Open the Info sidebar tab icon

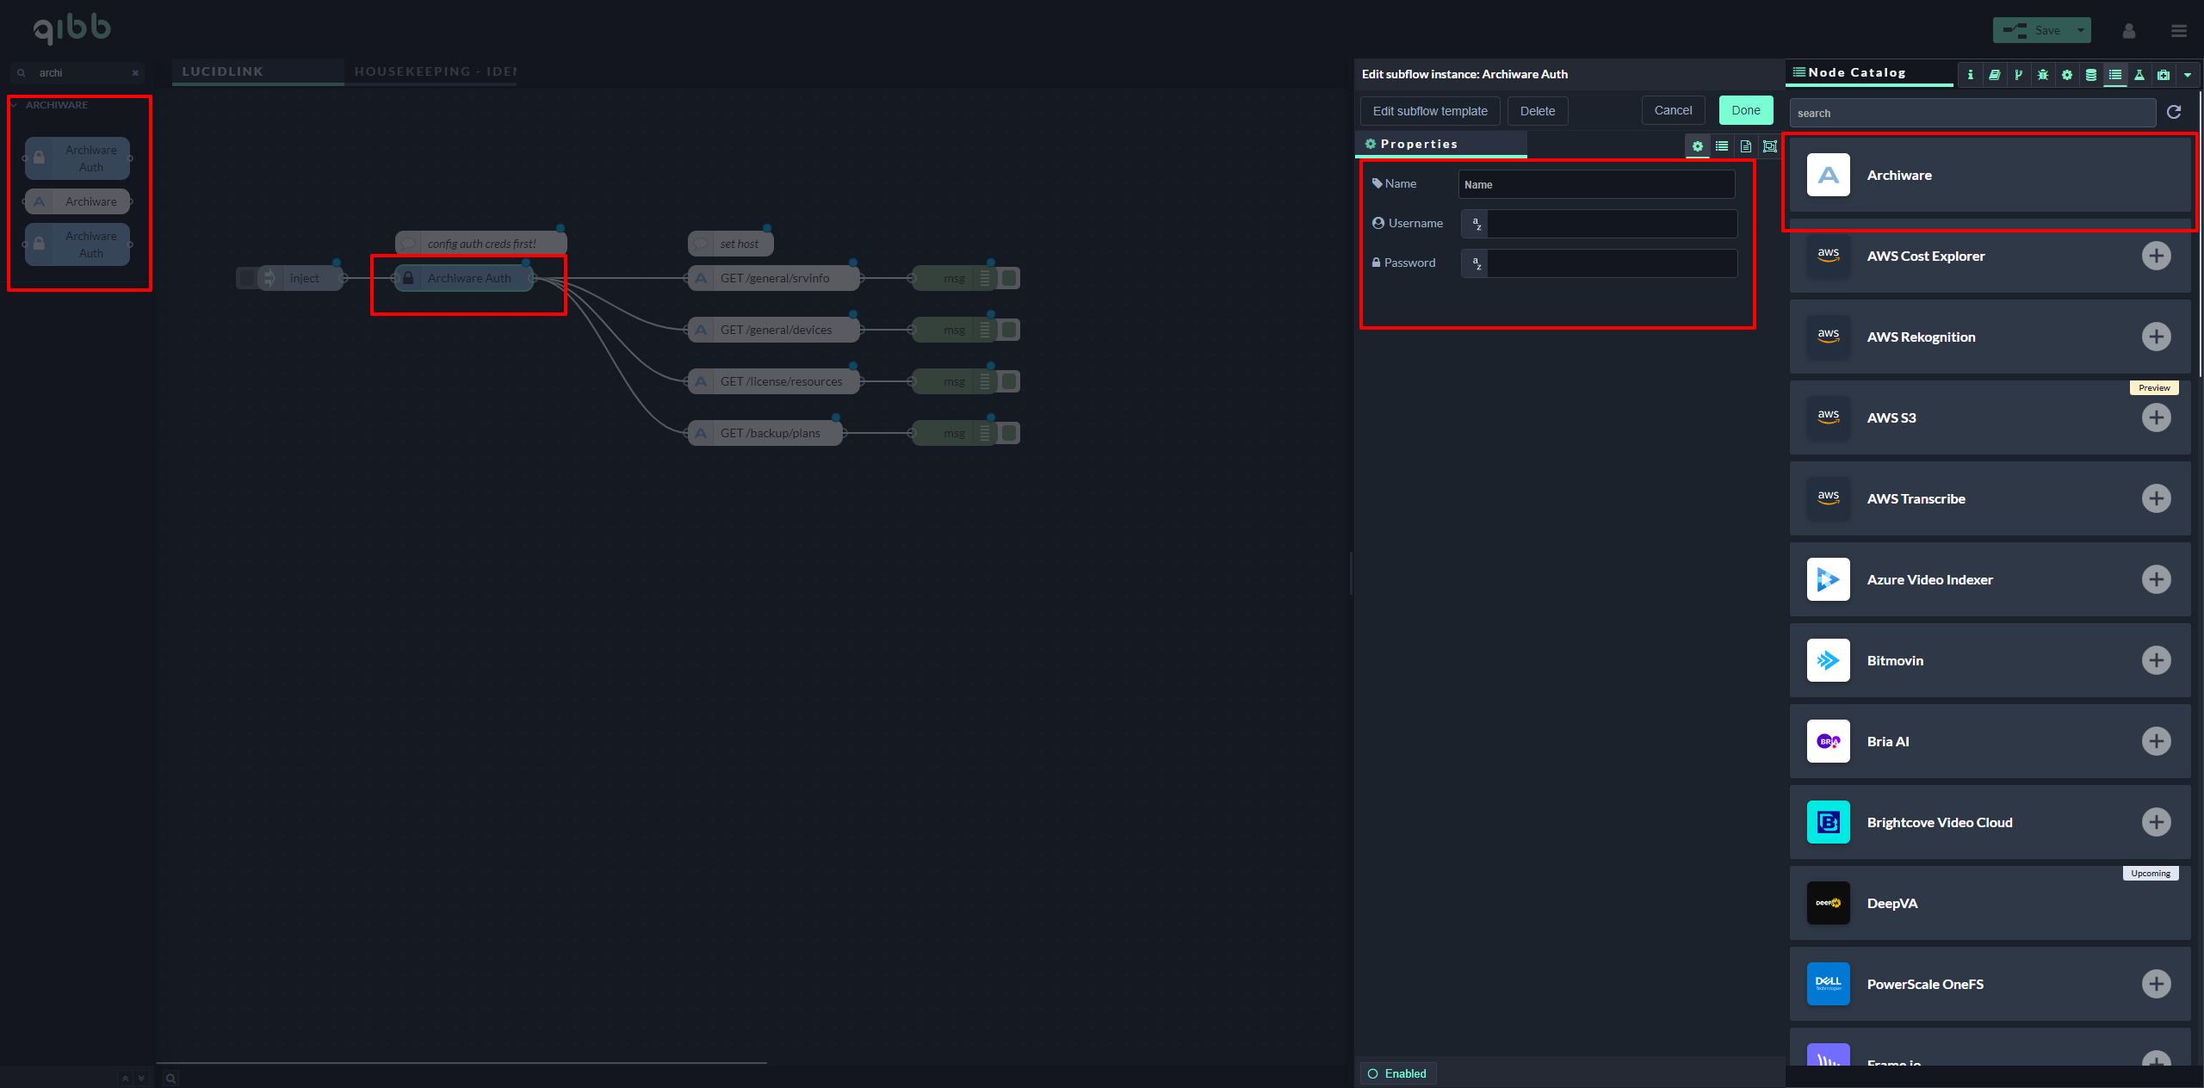[1970, 75]
